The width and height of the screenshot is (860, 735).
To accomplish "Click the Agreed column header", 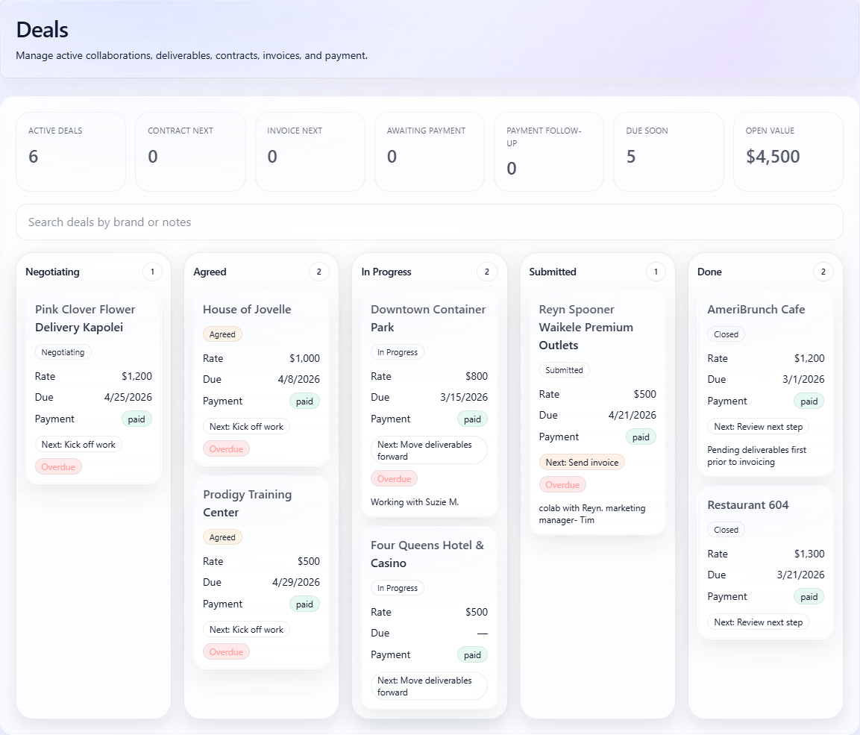I will pyautogui.click(x=210, y=272).
